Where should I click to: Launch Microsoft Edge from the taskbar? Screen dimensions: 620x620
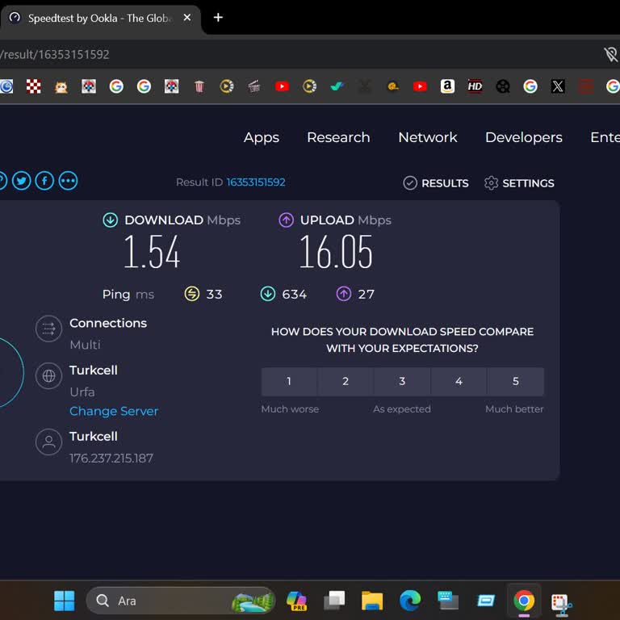[410, 601]
